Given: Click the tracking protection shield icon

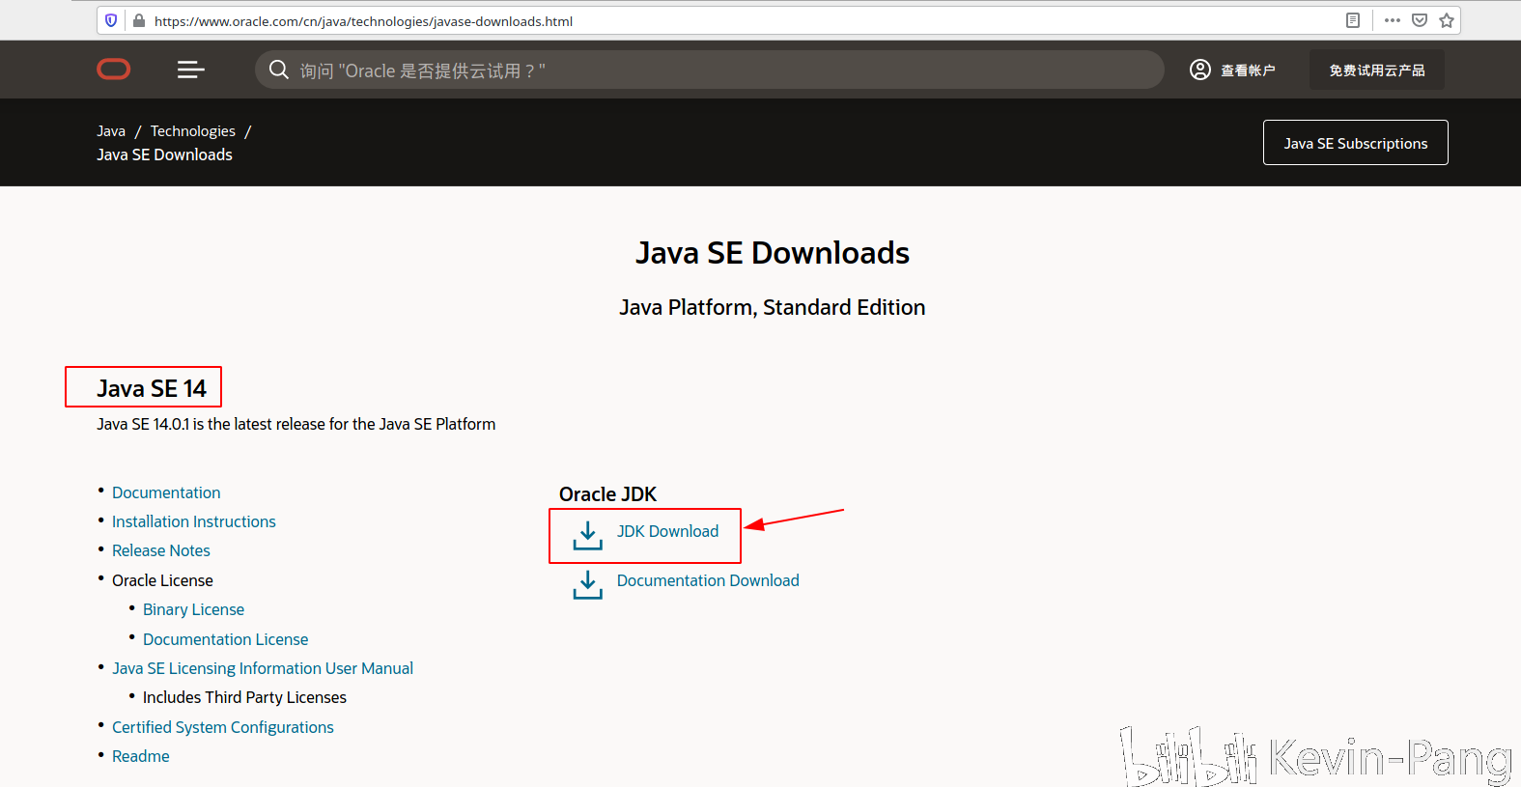Looking at the screenshot, I should click(x=111, y=20).
